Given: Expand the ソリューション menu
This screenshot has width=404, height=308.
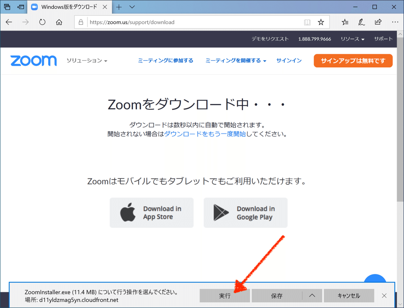Looking at the screenshot, I should [87, 61].
